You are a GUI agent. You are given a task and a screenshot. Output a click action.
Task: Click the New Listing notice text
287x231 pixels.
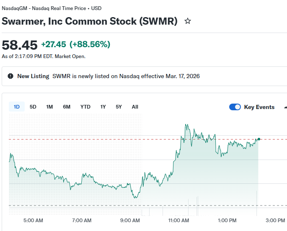[x=126, y=76]
